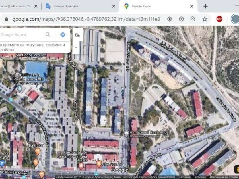Close the Google Преводач tab
This screenshot has height=179, width=239.
click(x=114, y=6)
